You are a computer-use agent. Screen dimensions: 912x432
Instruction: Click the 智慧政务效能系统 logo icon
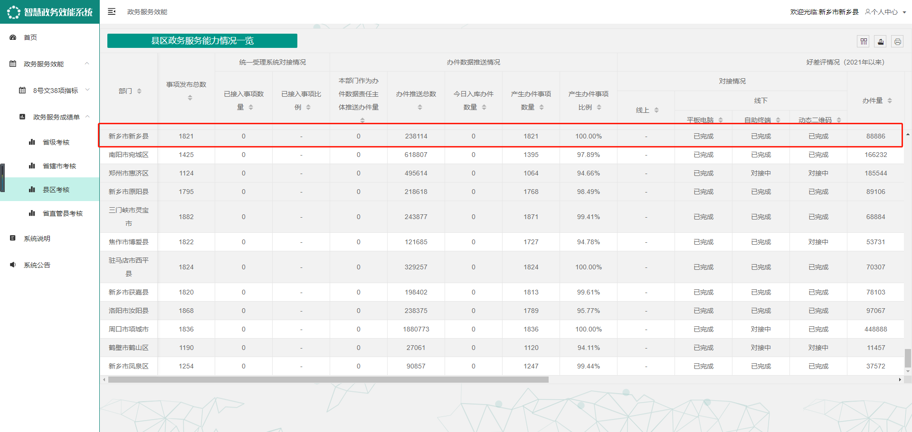(x=13, y=12)
